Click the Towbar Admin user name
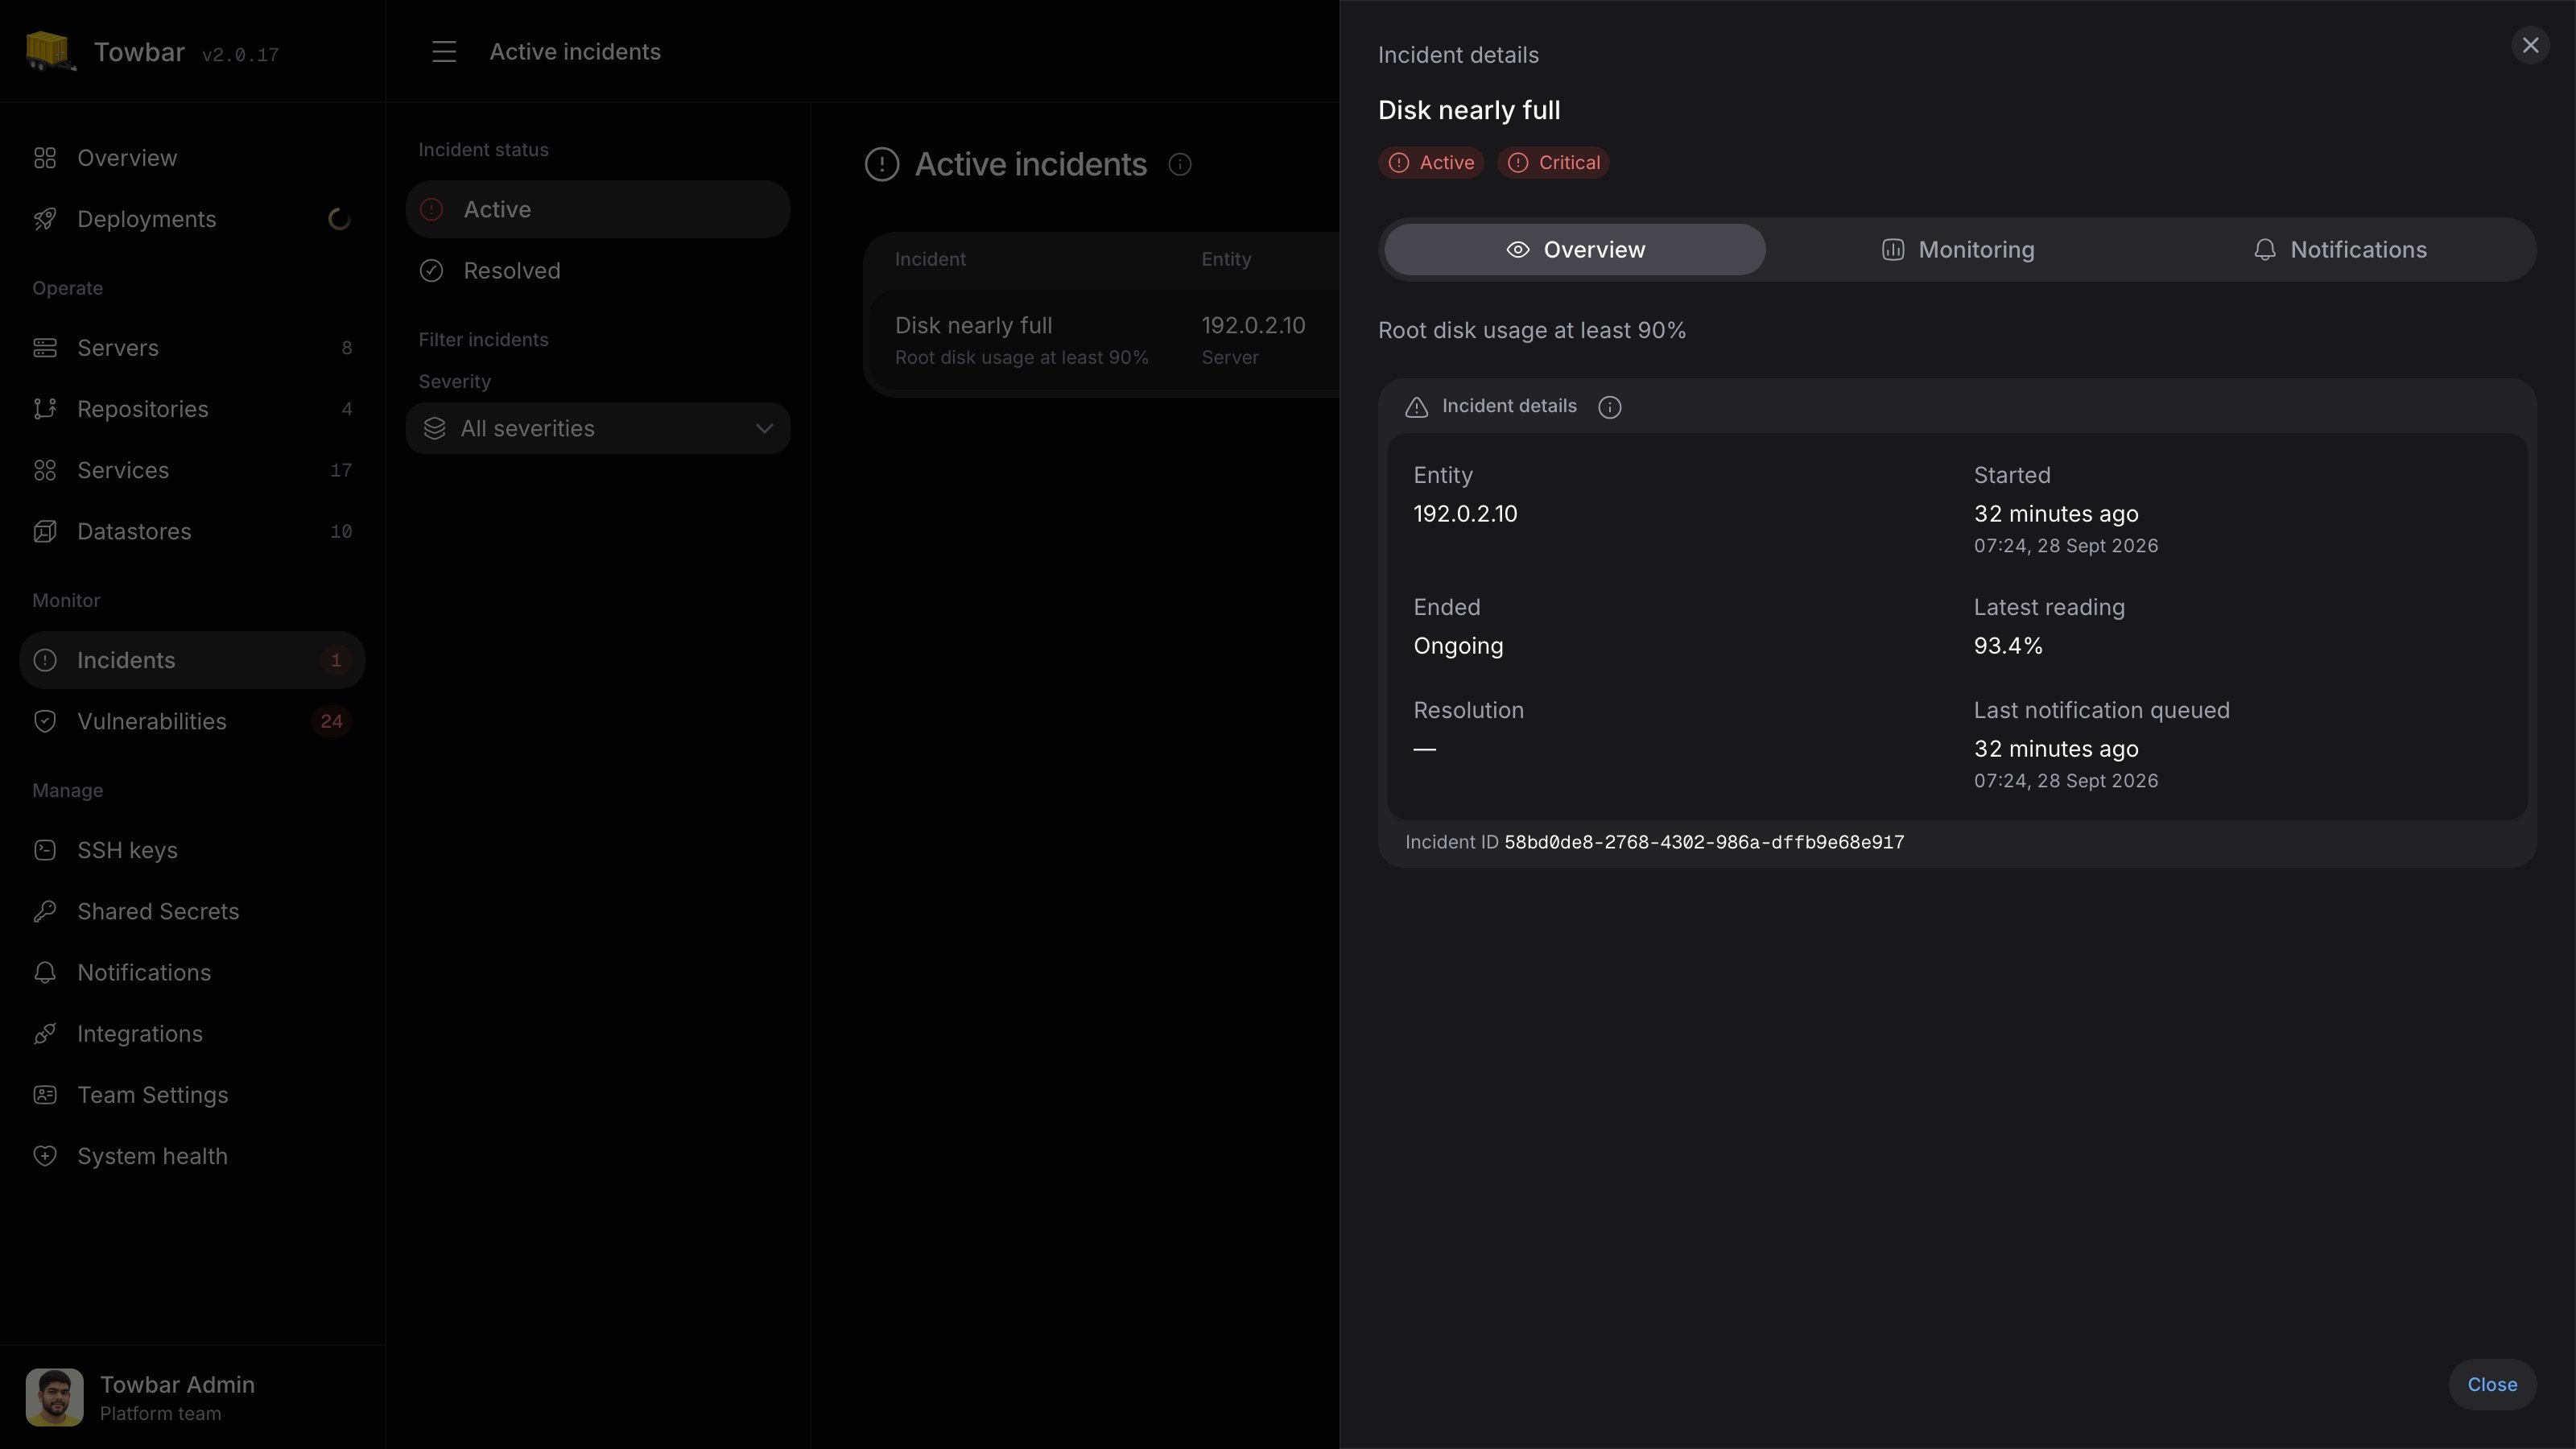 [177, 1385]
